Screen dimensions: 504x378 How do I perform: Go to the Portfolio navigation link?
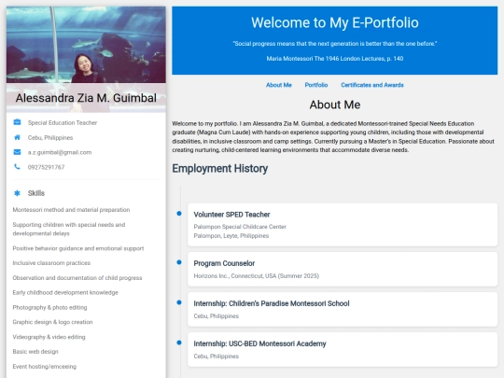[x=316, y=85]
